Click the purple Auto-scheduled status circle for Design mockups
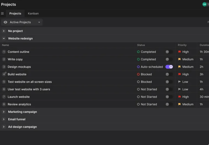 pyautogui.click(x=138, y=67)
